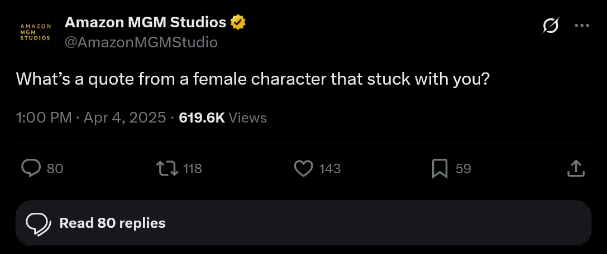Click the share upload arrow icon
Viewport: 607px width, 254px height.
point(576,168)
